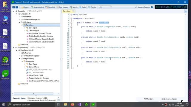Click the Suggest Feature button
The width and height of the screenshot is (191, 107).
[142, 7]
